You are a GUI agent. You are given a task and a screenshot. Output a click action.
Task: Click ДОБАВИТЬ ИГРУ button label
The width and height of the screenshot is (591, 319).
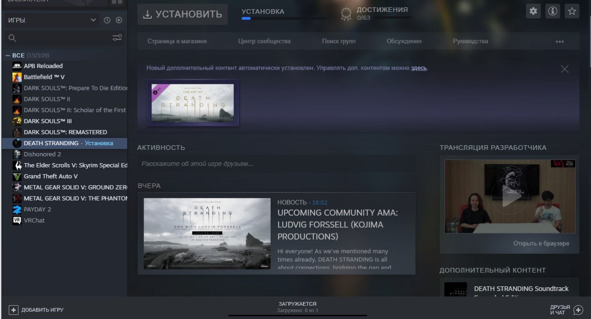coord(42,310)
